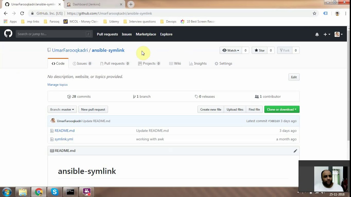The width and height of the screenshot is (351, 197).
Task: Star the repository
Action: pos(259,50)
